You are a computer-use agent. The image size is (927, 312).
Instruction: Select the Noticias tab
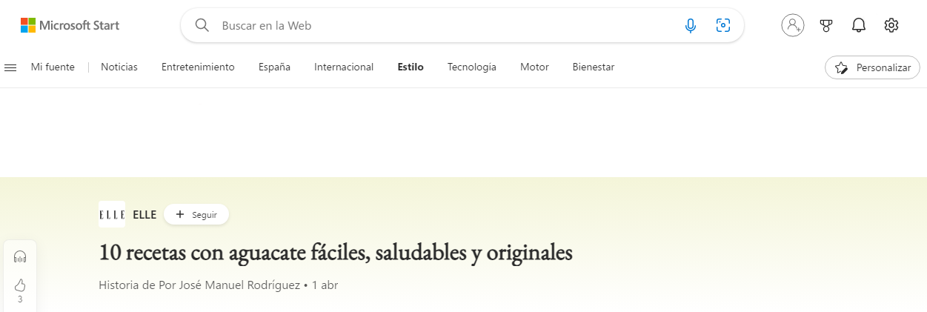[x=119, y=67]
